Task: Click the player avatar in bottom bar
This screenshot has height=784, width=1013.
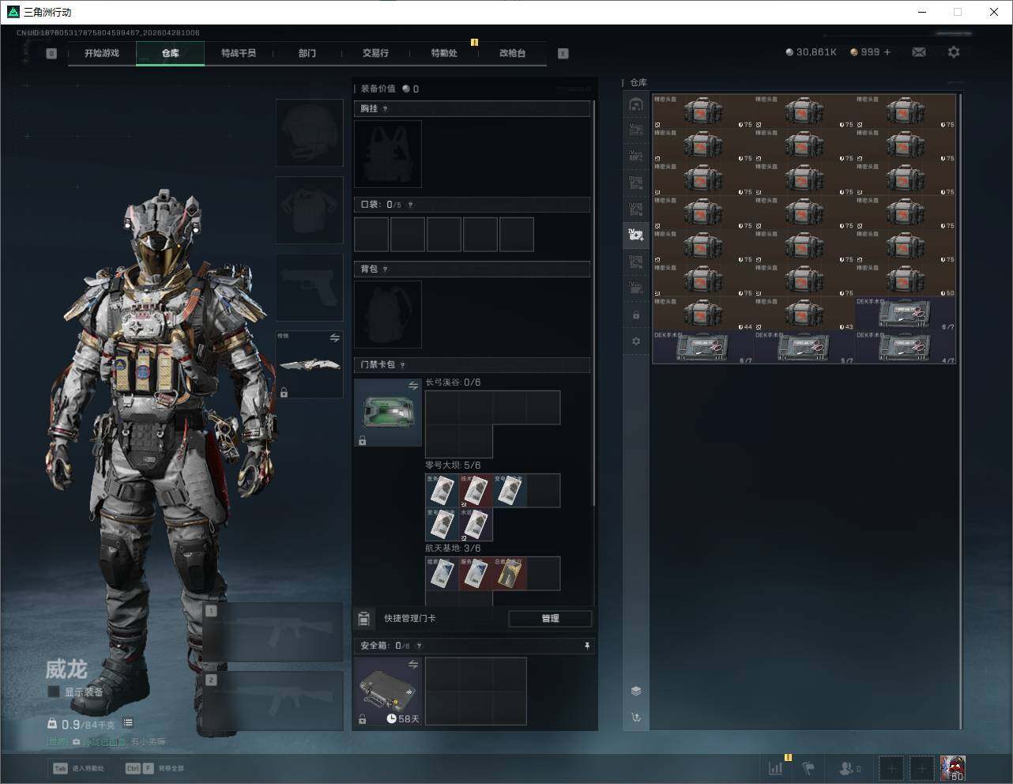Action: [x=953, y=768]
